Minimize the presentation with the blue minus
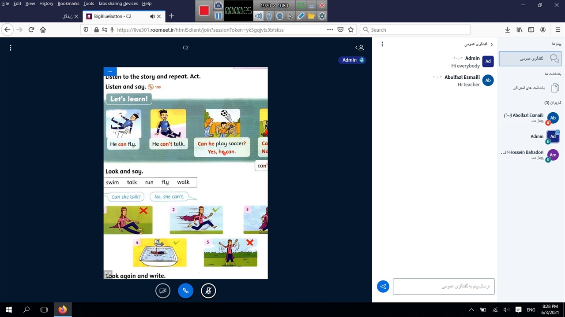Image resolution: width=565 pixels, height=317 pixels. [110, 71]
